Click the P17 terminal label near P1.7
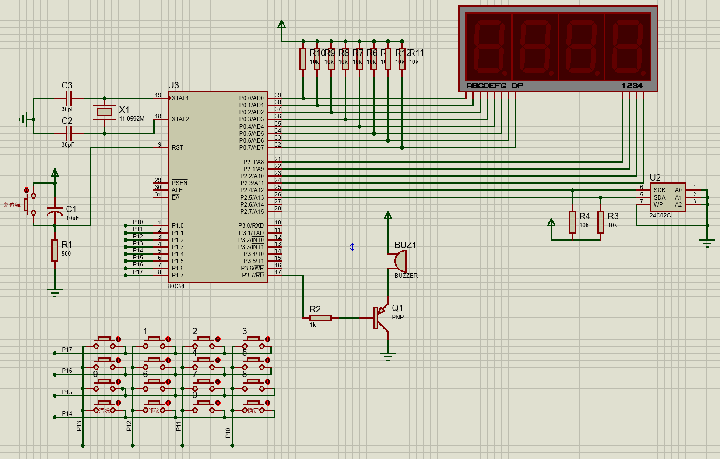The image size is (720, 459). point(138,272)
